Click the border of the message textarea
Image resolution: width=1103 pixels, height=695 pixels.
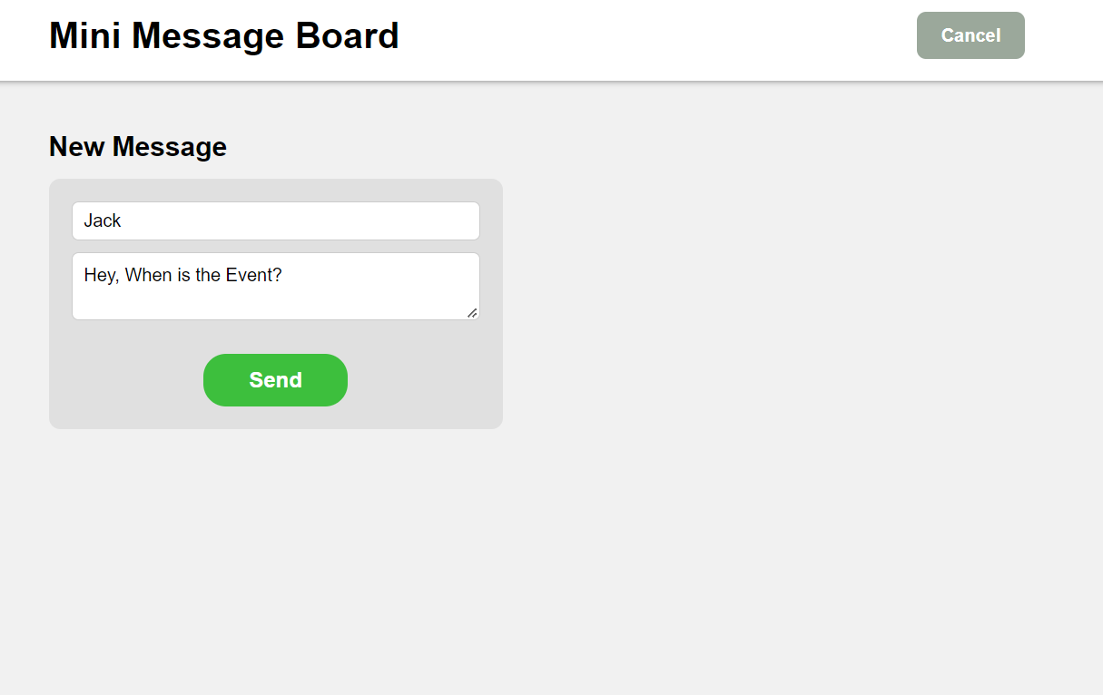pos(275,254)
